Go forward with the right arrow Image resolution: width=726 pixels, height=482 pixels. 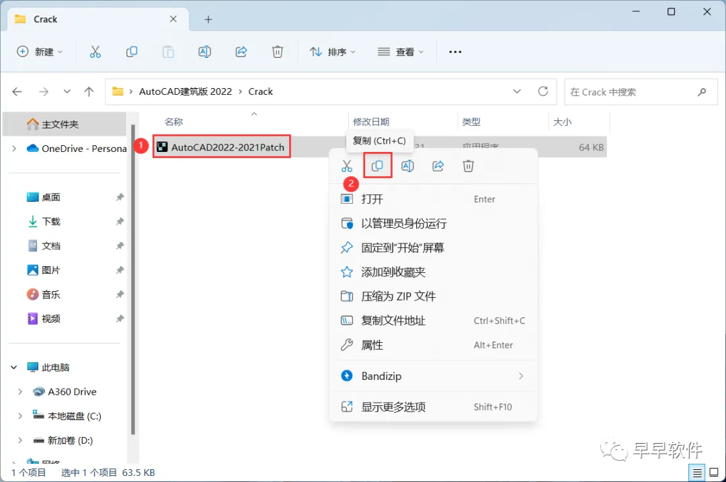coord(44,91)
